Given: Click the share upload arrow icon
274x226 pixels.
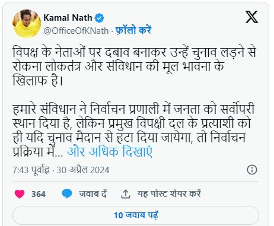Looking at the screenshot, I should click(126, 194).
